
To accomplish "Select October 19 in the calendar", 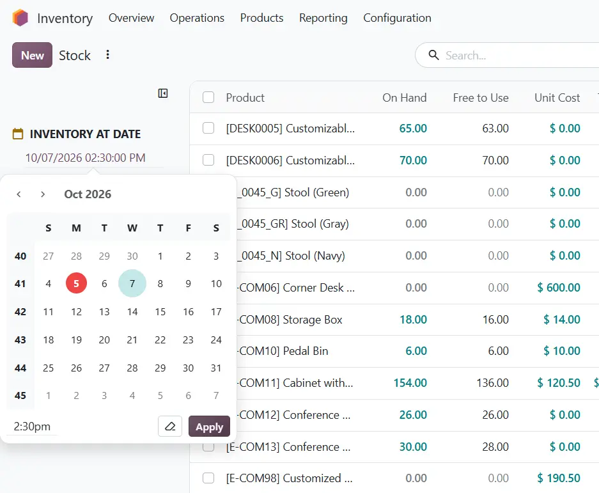I will (77, 340).
